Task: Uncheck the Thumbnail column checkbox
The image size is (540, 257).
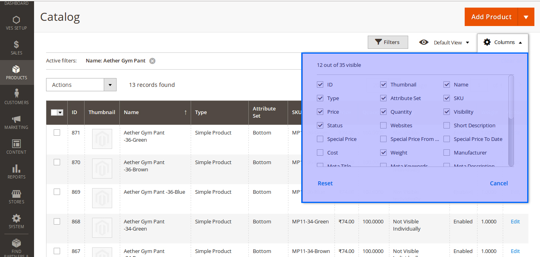Action: pyautogui.click(x=383, y=84)
